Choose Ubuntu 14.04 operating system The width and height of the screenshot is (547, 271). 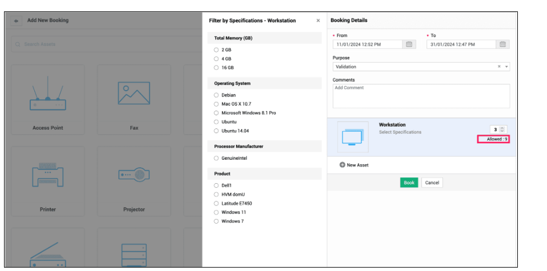click(x=216, y=131)
